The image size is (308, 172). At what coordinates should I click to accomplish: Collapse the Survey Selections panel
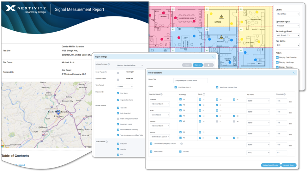pyautogui.click(x=294, y=73)
